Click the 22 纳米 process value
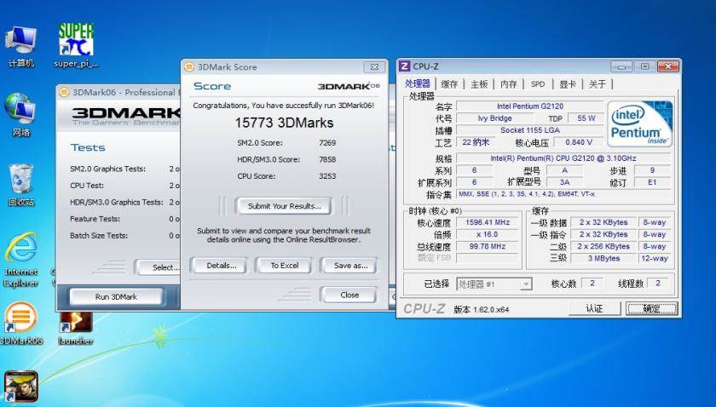Viewport: 716px width, 407px height. click(476, 142)
